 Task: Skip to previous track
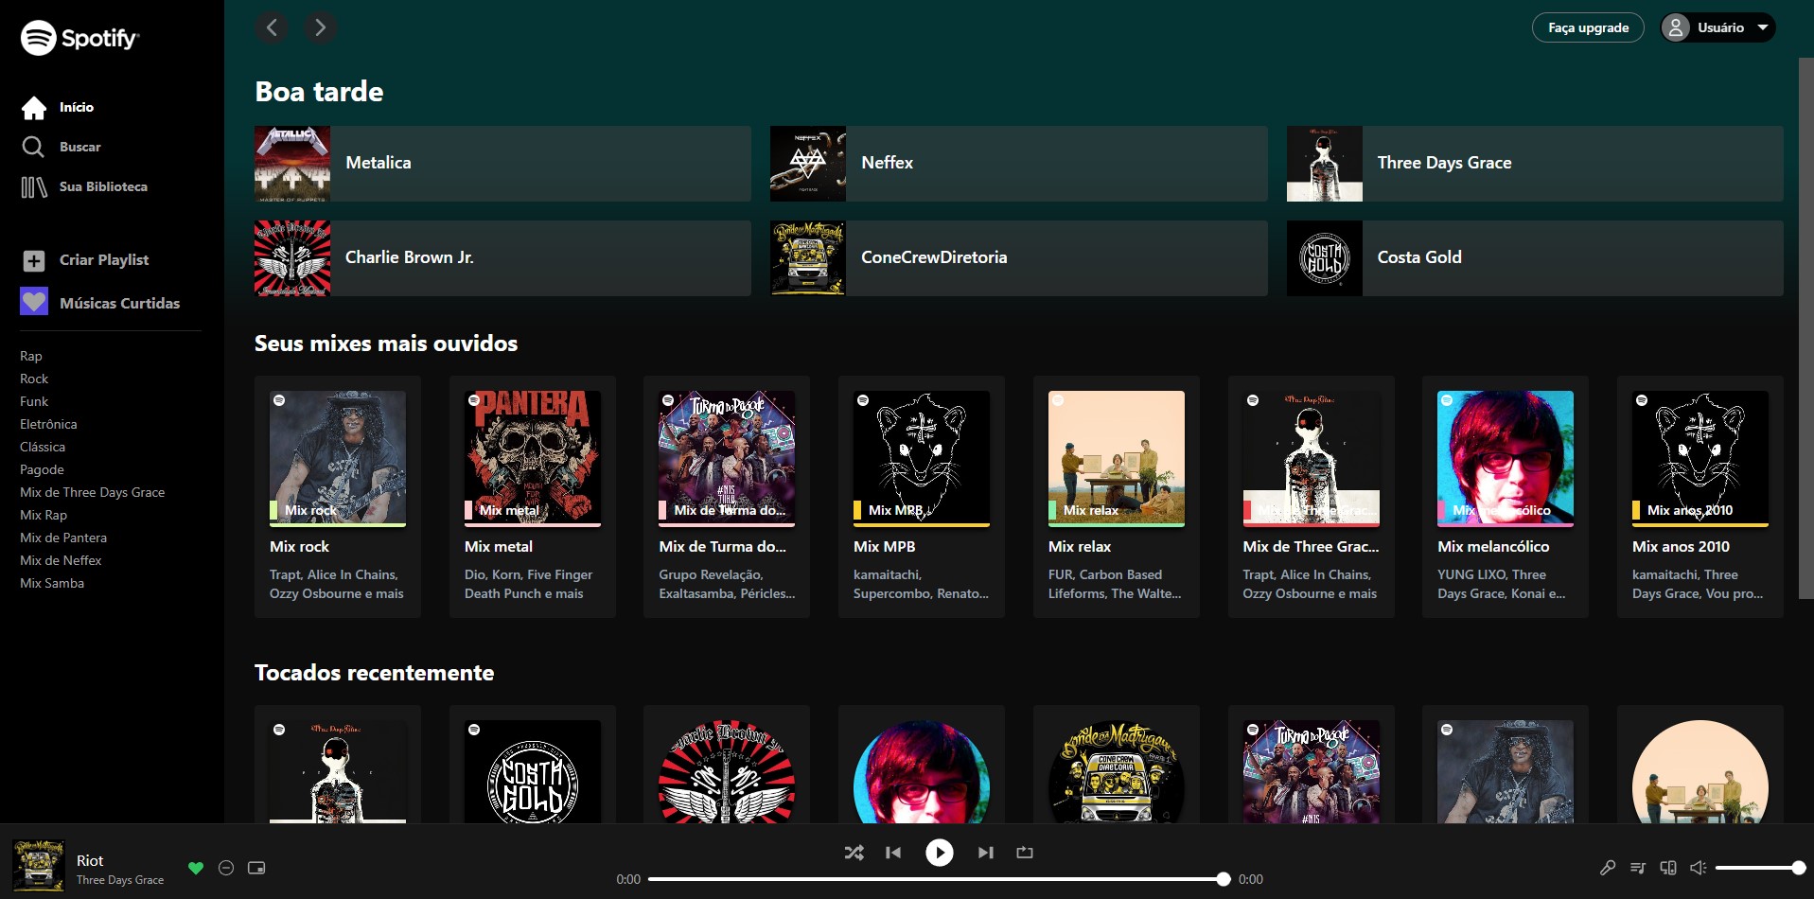893,853
